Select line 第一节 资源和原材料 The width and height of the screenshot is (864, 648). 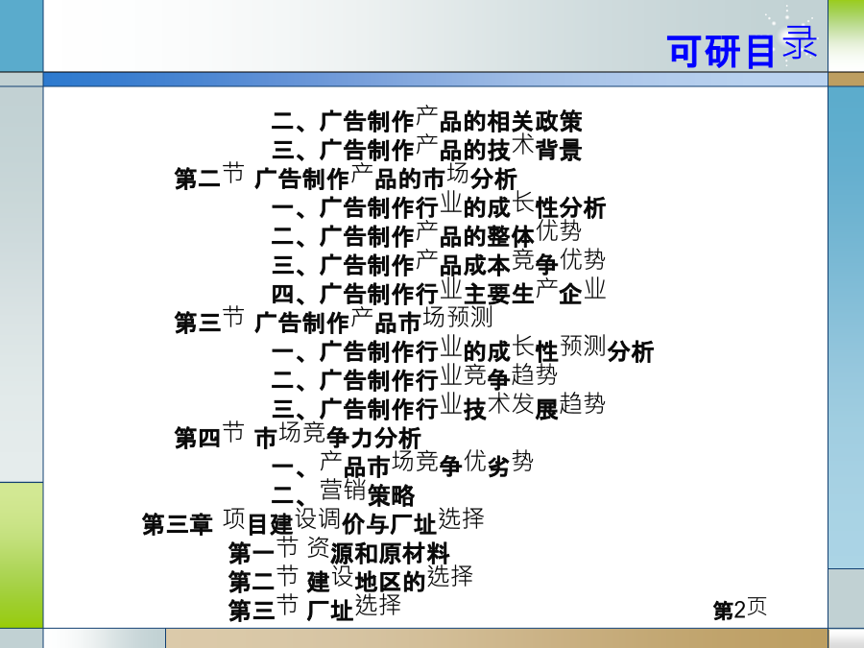click(x=340, y=551)
